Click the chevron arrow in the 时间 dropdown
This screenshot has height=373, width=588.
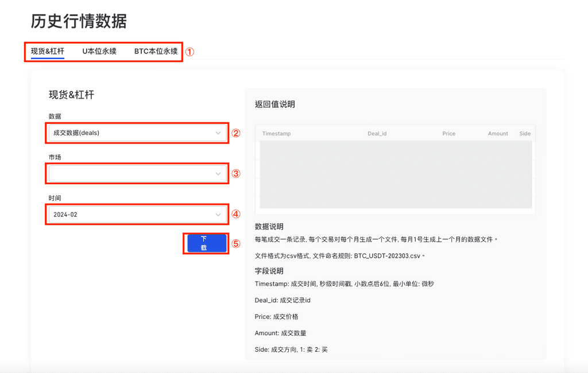point(218,215)
